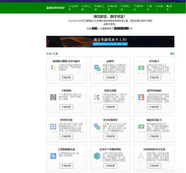Viewport: 186px width, 173px height.
Task: Open the 图片视频 navigation menu
Action: pyautogui.click(x=112, y=8)
